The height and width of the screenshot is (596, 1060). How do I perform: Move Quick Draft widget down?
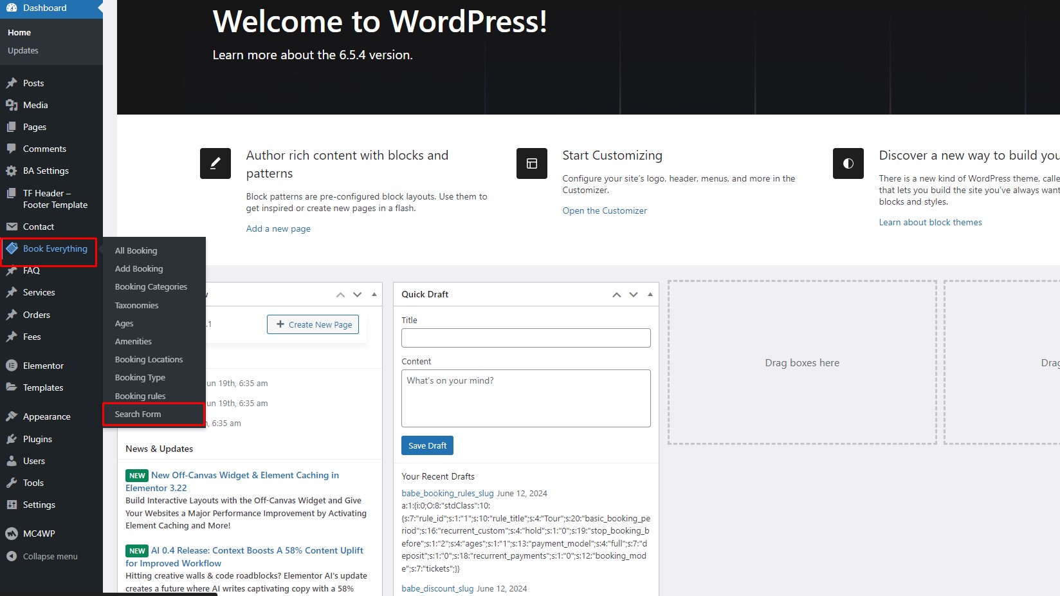point(634,295)
